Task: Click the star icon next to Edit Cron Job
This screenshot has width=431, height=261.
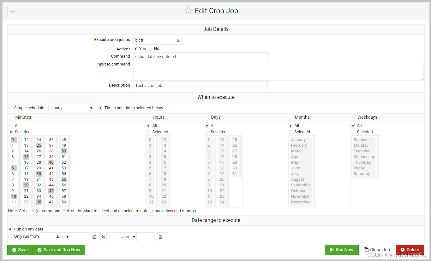Action: click(x=189, y=10)
